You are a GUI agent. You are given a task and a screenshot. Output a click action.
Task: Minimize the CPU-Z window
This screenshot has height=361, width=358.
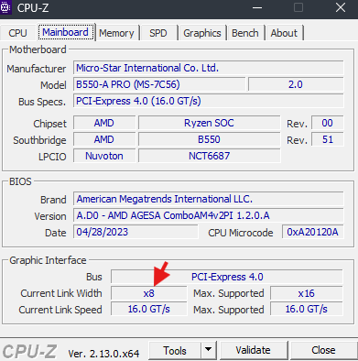tap(257, 7)
